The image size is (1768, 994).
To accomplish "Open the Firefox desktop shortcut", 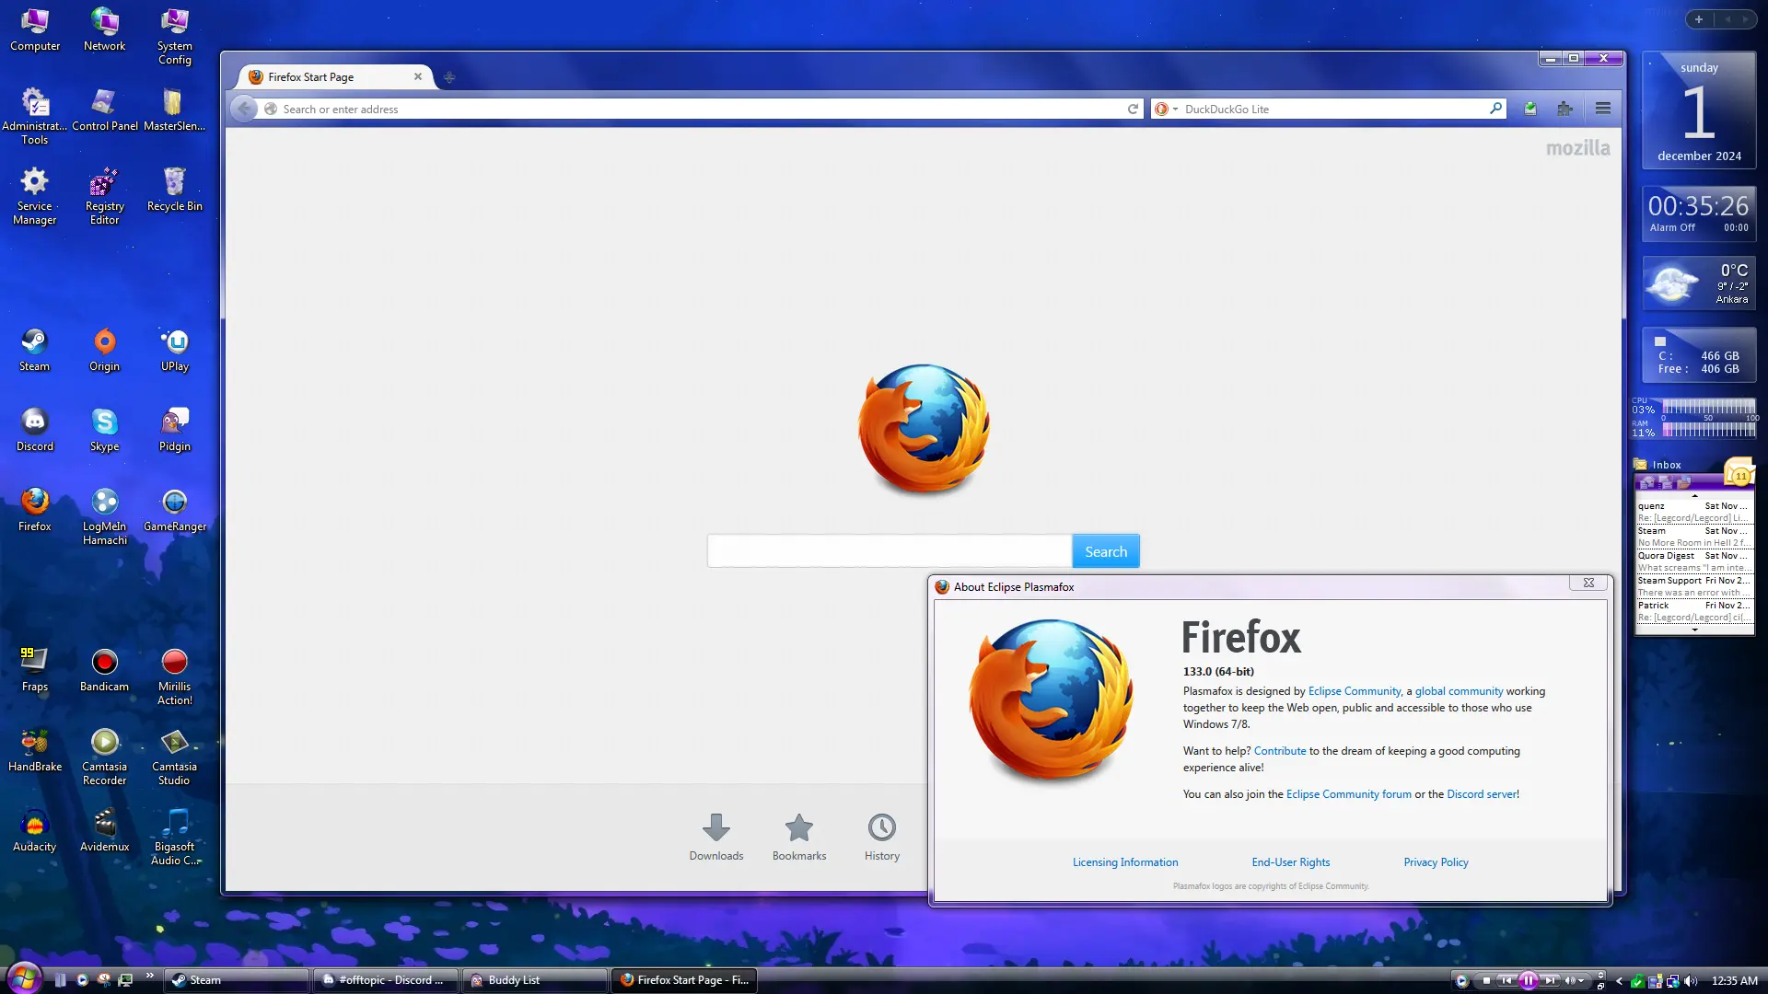I will point(35,510).
